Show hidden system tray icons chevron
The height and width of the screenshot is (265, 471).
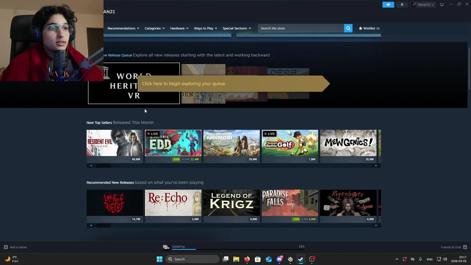[397, 259]
